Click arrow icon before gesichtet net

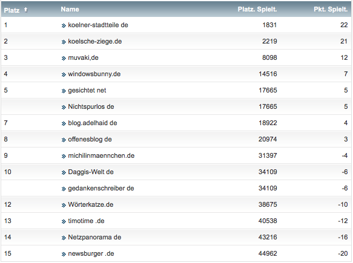(64, 91)
